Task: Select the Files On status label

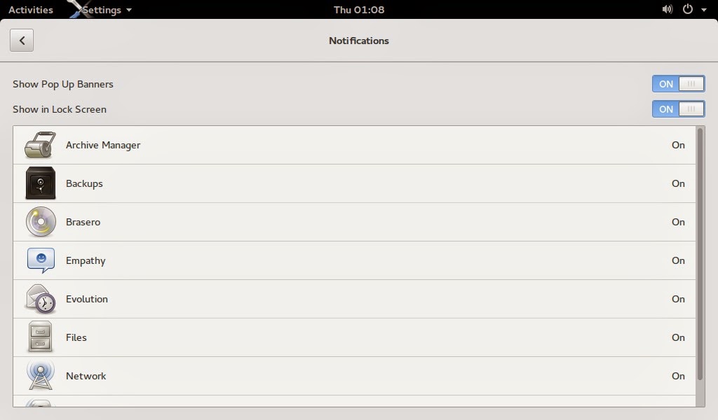Action: tap(678, 337)
